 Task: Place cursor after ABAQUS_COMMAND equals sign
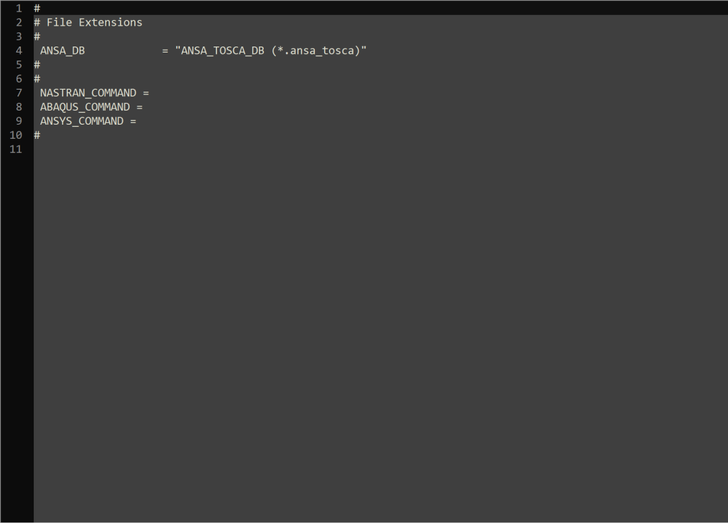pos(144,106)
